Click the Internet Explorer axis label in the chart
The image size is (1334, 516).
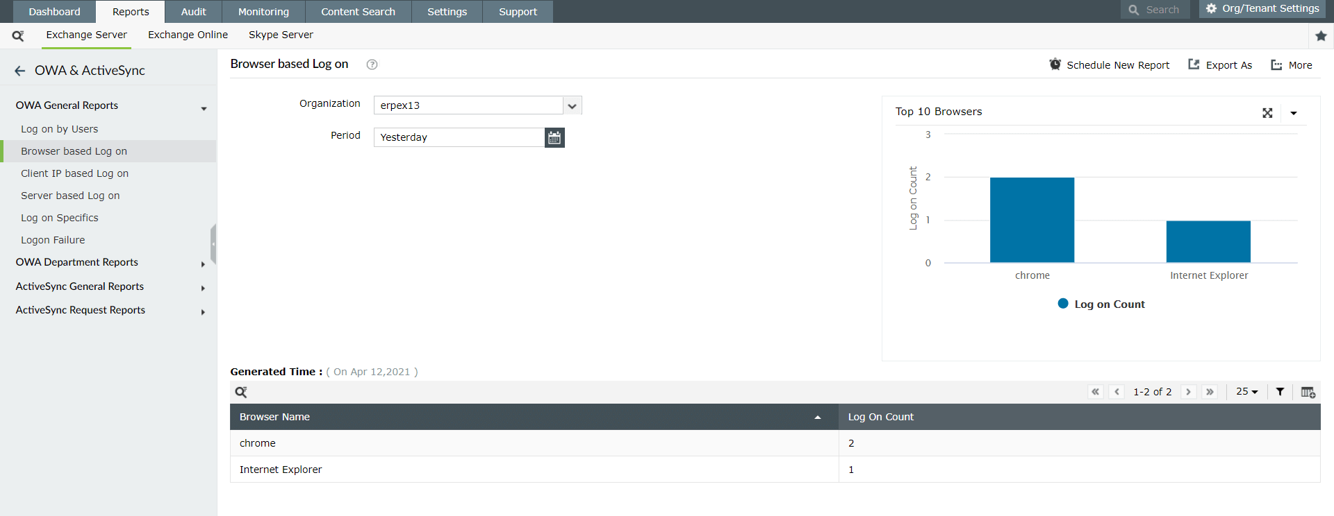pos(1209,276)
